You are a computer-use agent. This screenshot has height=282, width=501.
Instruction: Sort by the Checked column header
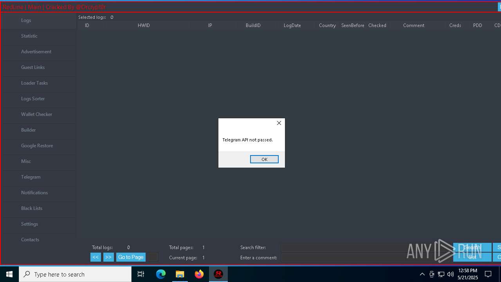[x=377, y=25]
